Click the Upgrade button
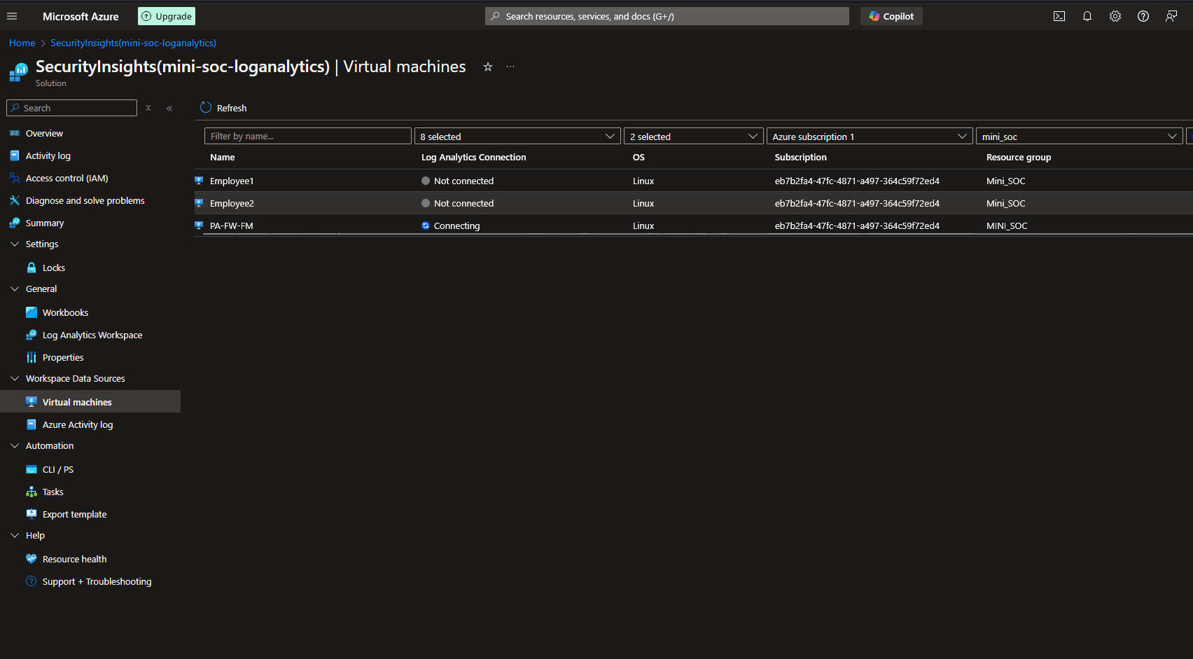The image size is (1193, 659). click(x=167, y=16)
